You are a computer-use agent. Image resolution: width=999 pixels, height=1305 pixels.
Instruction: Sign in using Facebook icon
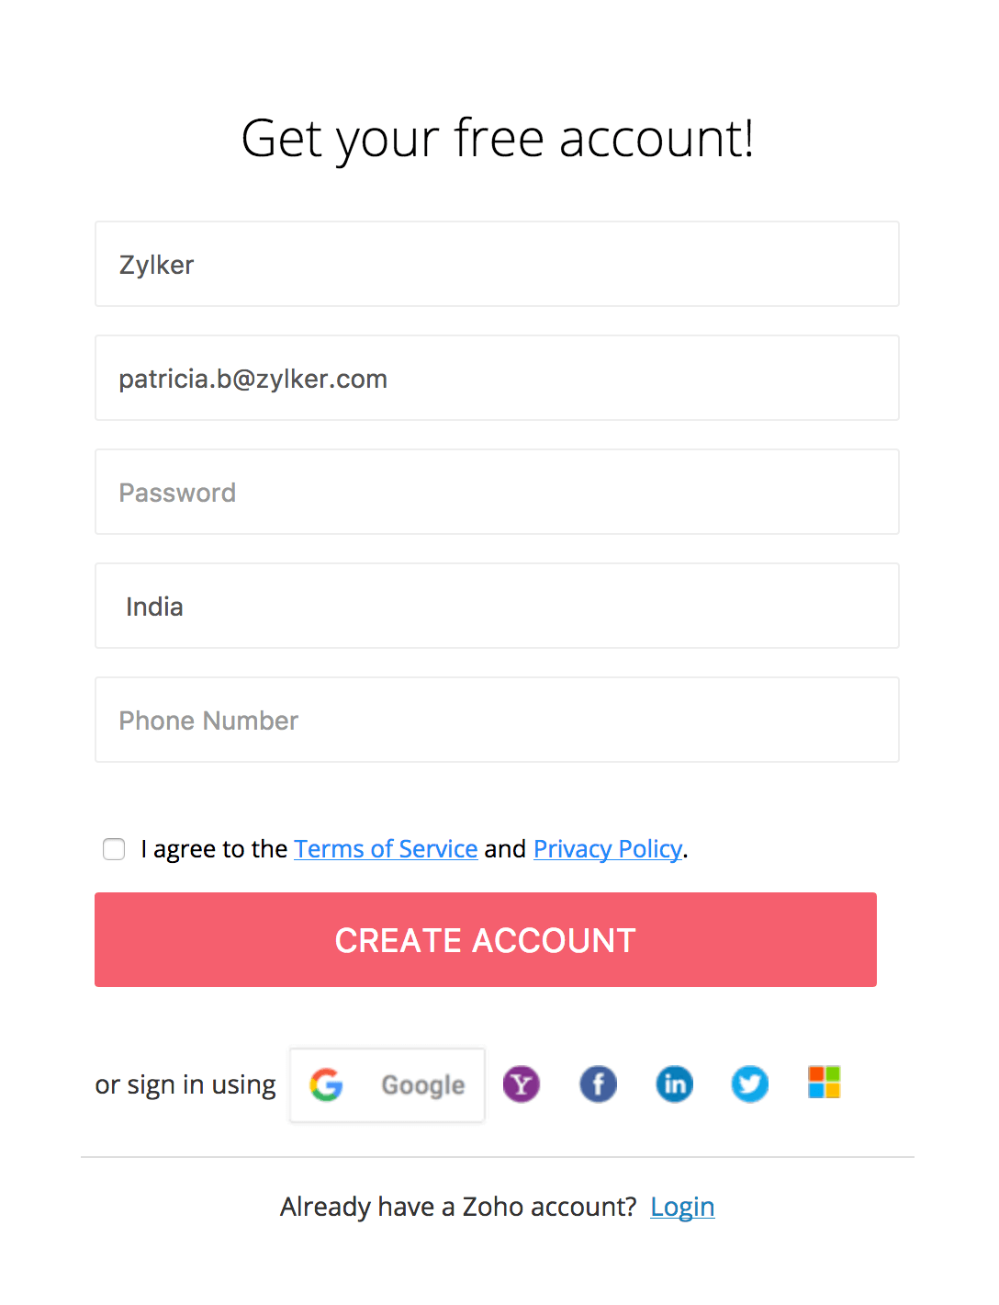(598, 1084)
